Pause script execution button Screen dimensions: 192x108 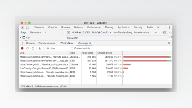[170, 33]
